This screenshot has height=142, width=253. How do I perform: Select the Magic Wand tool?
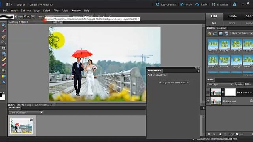[4, 42]
